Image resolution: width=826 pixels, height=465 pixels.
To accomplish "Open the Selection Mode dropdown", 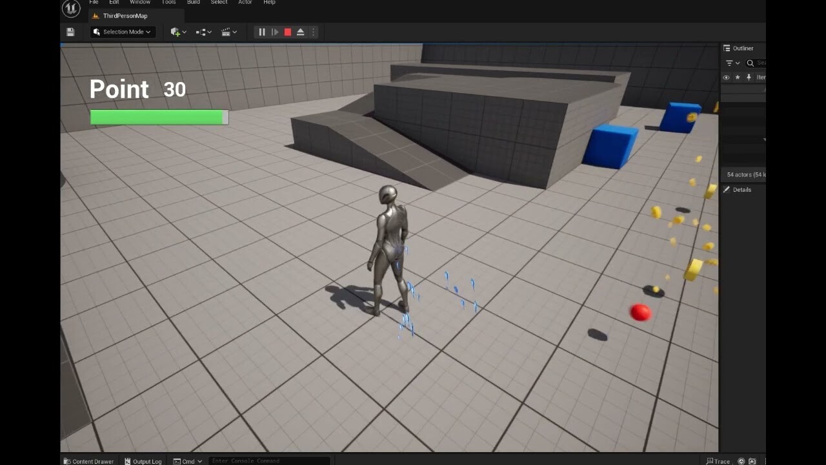I will point(123,32).
